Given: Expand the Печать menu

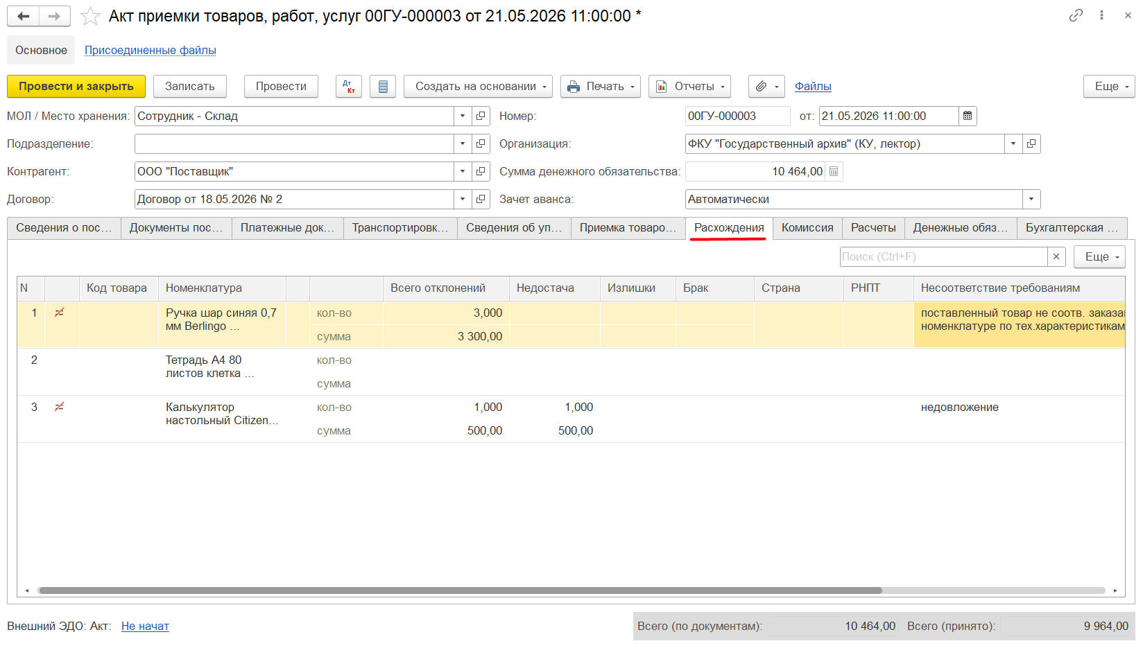Looking at the screenshot, I should 601,87.
